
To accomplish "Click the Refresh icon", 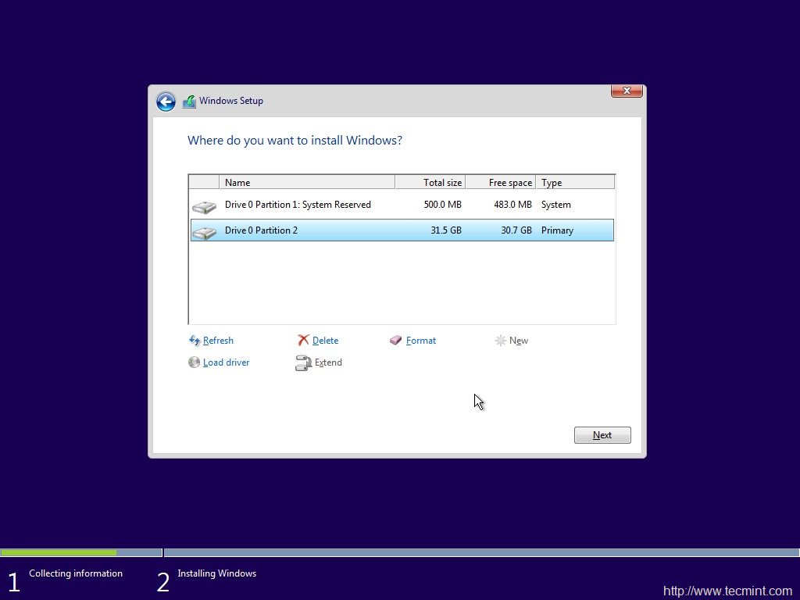I will coord(194,341).
